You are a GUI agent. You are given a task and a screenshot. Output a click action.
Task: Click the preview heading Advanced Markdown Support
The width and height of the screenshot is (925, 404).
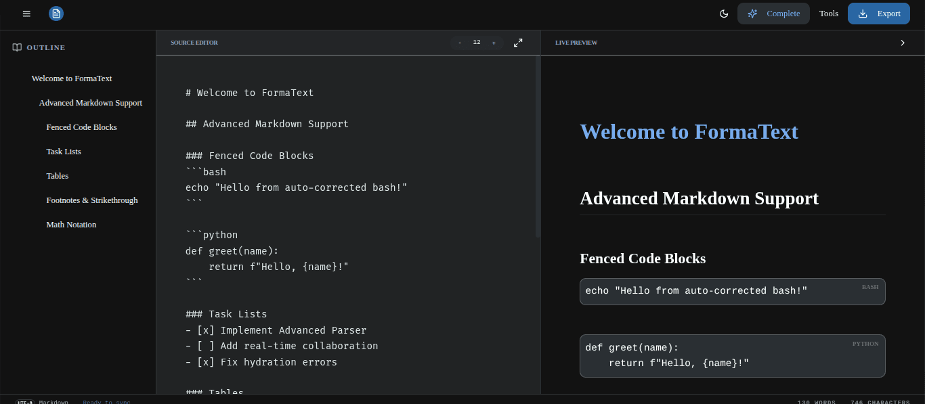coord(699,198)
